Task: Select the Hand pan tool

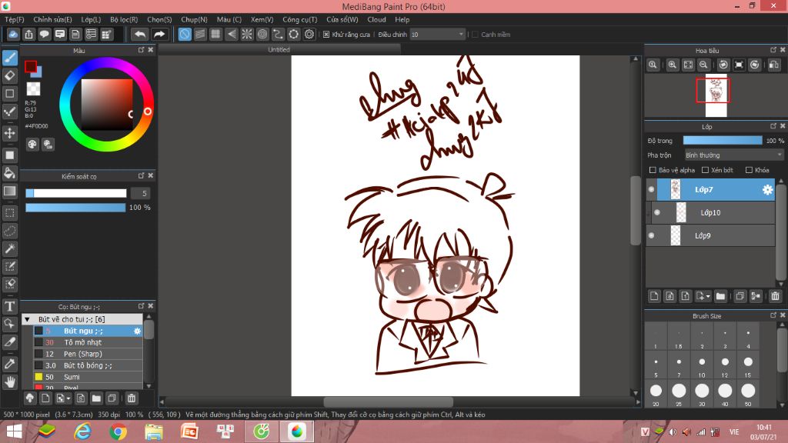Action: (x=9, y=382)
